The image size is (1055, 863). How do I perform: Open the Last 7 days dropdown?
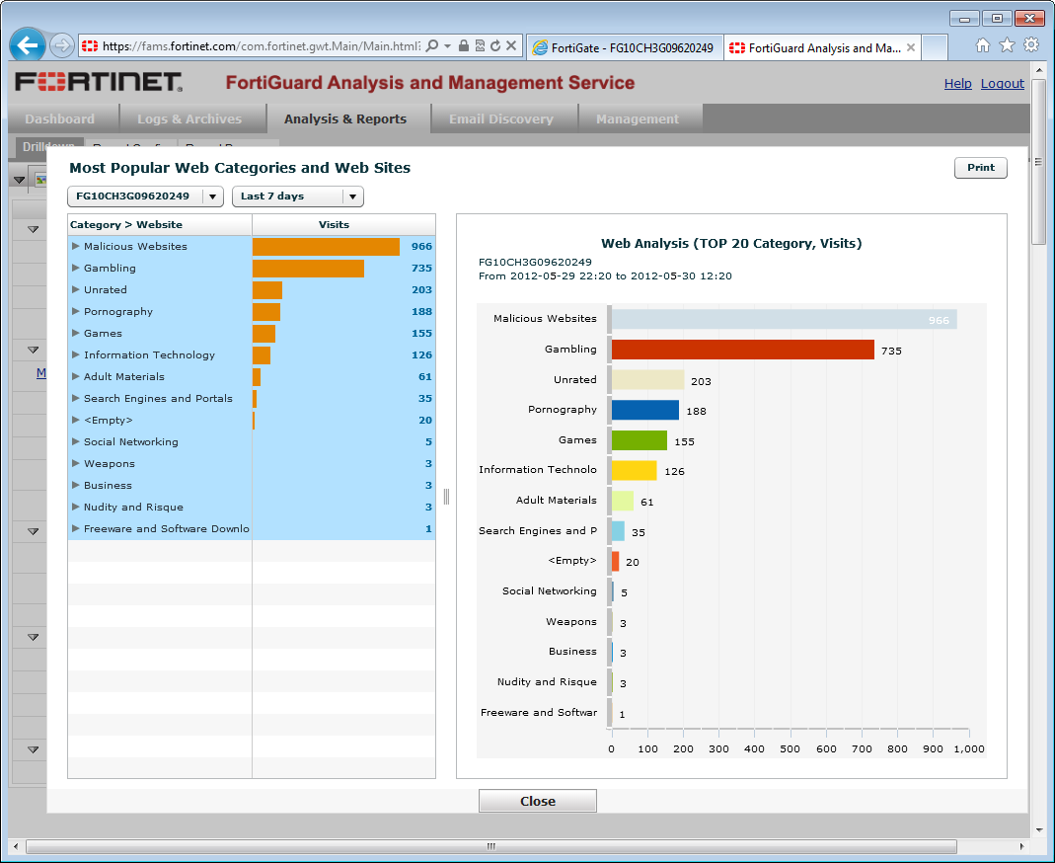tap(297, 196)
